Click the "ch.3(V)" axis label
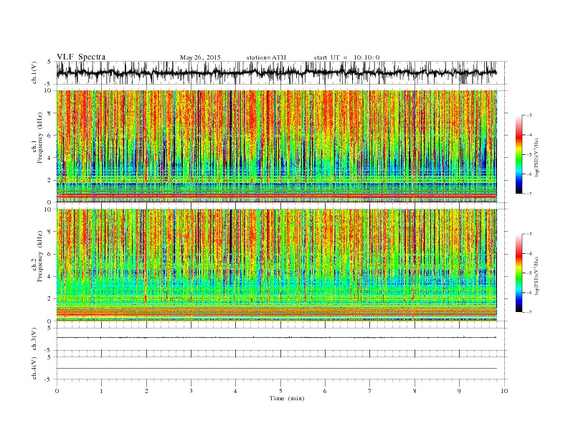Screen dimensions: 568x439 click(x=34, y=339)
